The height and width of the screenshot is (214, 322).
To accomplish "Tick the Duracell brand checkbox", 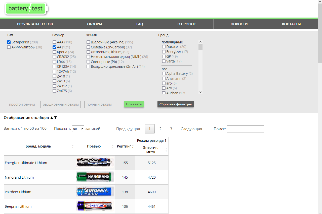I will tap(164, 47).
